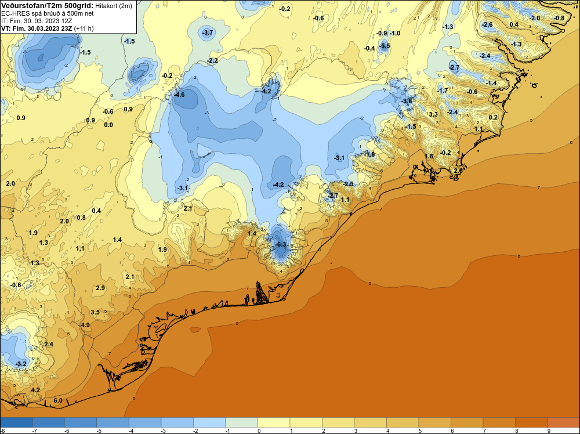Click the 3.3 temperature label
Image resolution: width=580 pixels, height=434 pixels.
click(433, 114)
